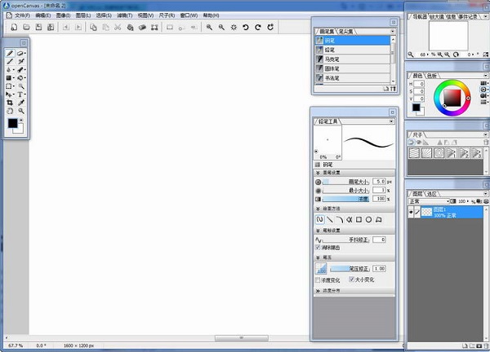This screenshot has width=490, height=352.
Task: Click the rotate counterclockwise toolbar icon
Action: (246, 28)
